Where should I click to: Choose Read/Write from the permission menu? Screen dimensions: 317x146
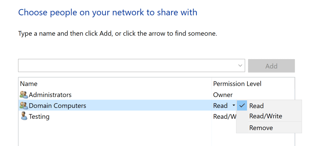tap(266, 116)
